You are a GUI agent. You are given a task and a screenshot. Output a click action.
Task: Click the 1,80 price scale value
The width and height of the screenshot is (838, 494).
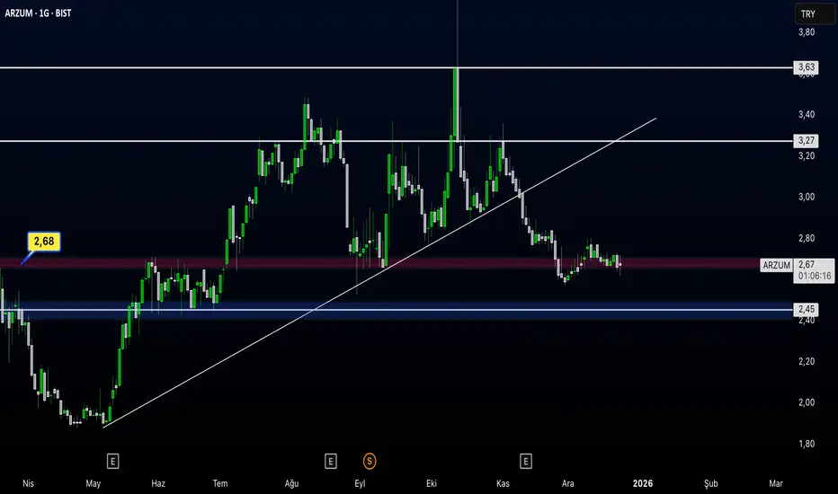(x=807, y=444)
